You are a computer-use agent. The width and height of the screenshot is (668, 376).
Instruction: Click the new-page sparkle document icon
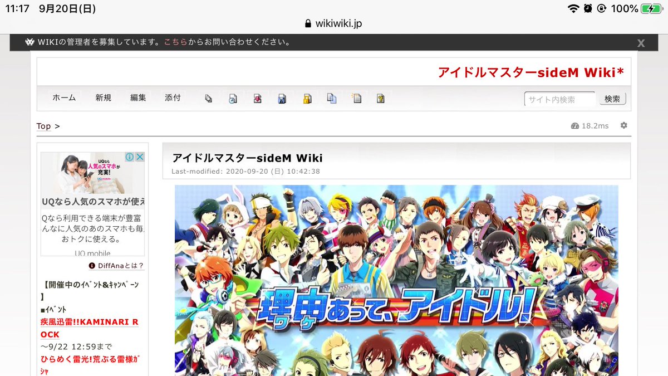click(356, 99)
